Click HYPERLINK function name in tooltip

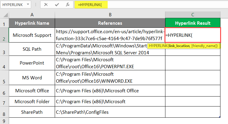tap(158, 46)
